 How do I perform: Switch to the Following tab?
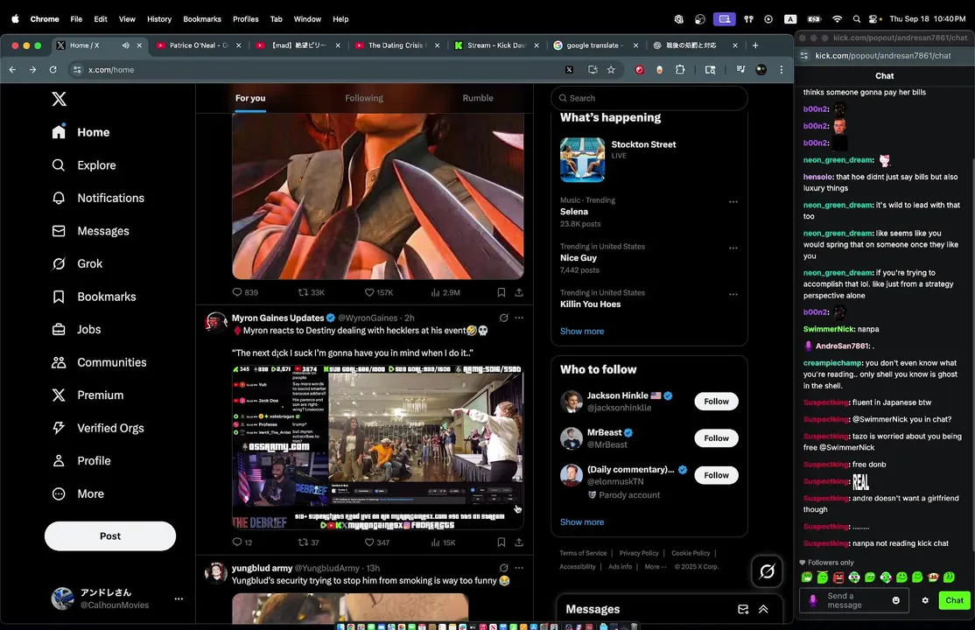pos(364,98)
